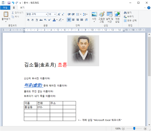This screenshot has width=151, height=131.
Task: Open WordPad help question mark
Action: coord(149,8)
